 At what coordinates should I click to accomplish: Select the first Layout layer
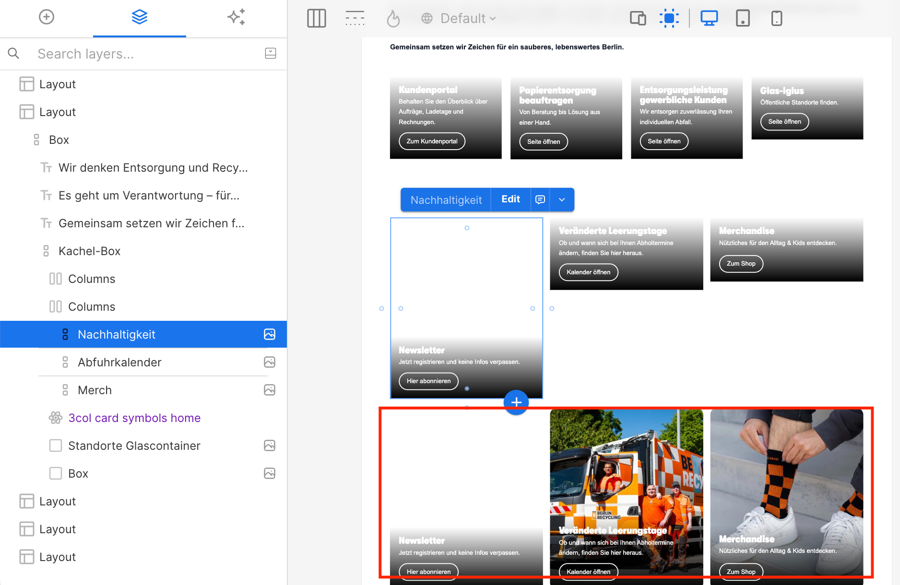pyautogui.click(x=144, y=84)
